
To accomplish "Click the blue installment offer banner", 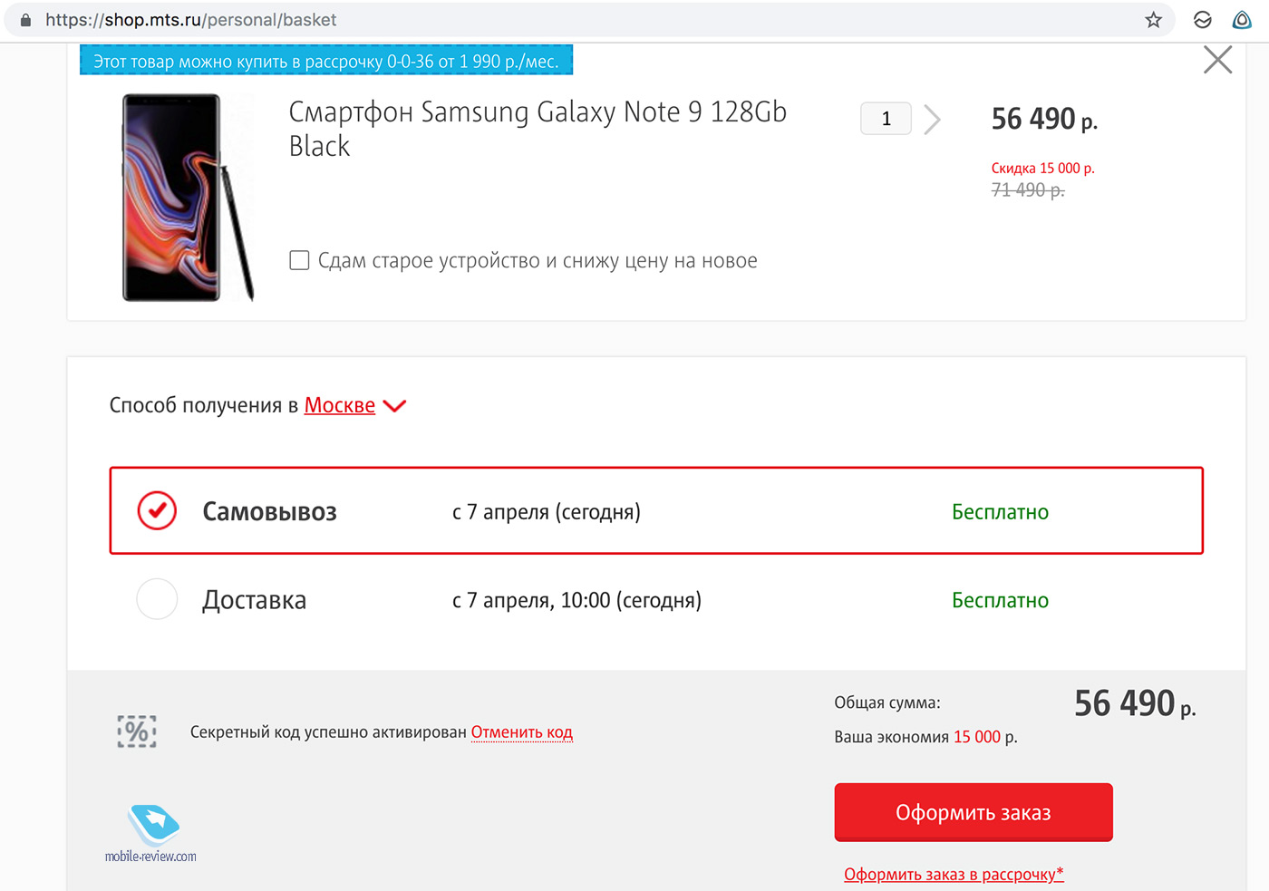I will [326, 61].
